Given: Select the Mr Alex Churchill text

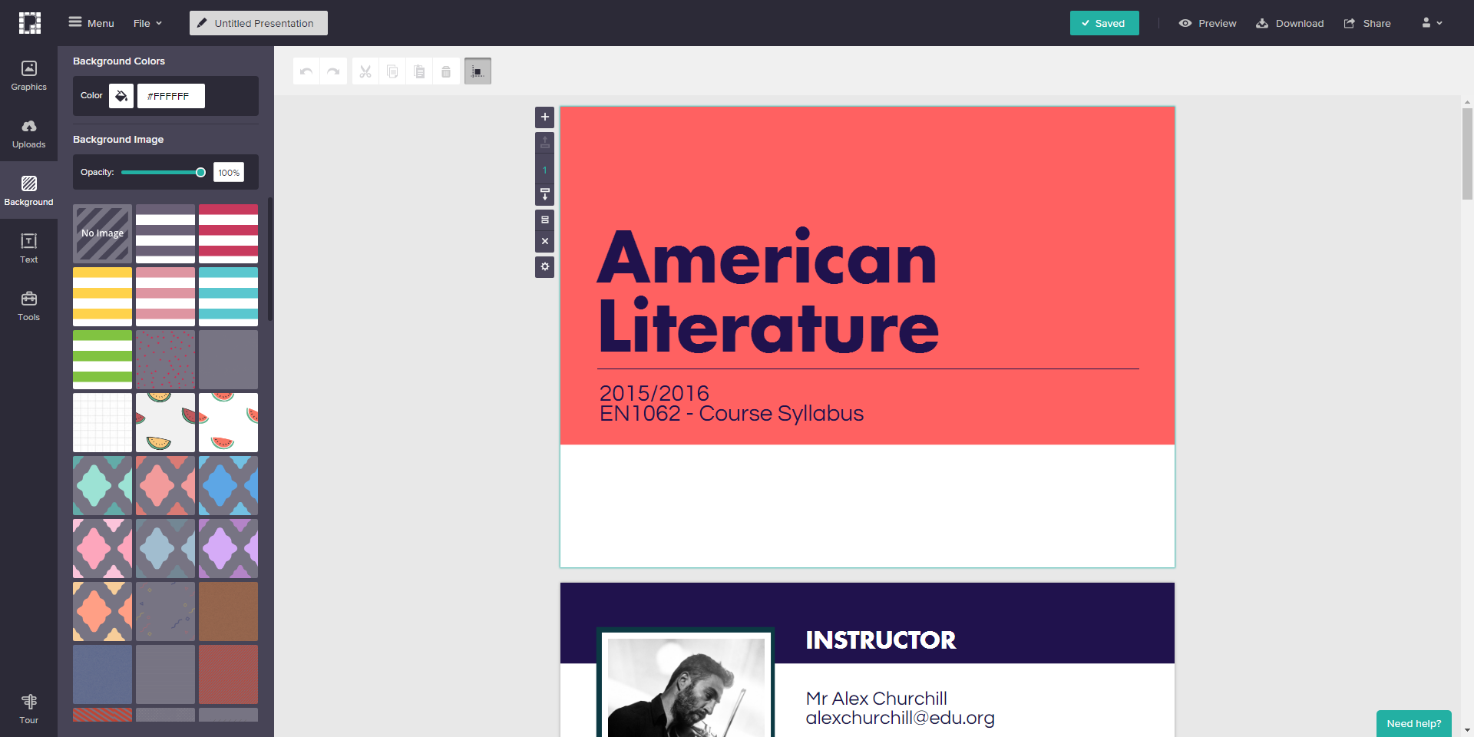Looking at the screenshot, I should [876, 699].
